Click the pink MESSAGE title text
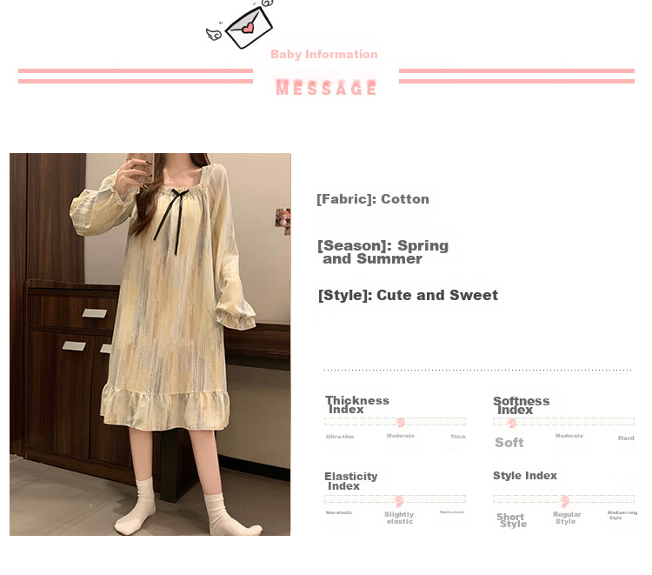652x575 pixels. click(x=326, y=88)
